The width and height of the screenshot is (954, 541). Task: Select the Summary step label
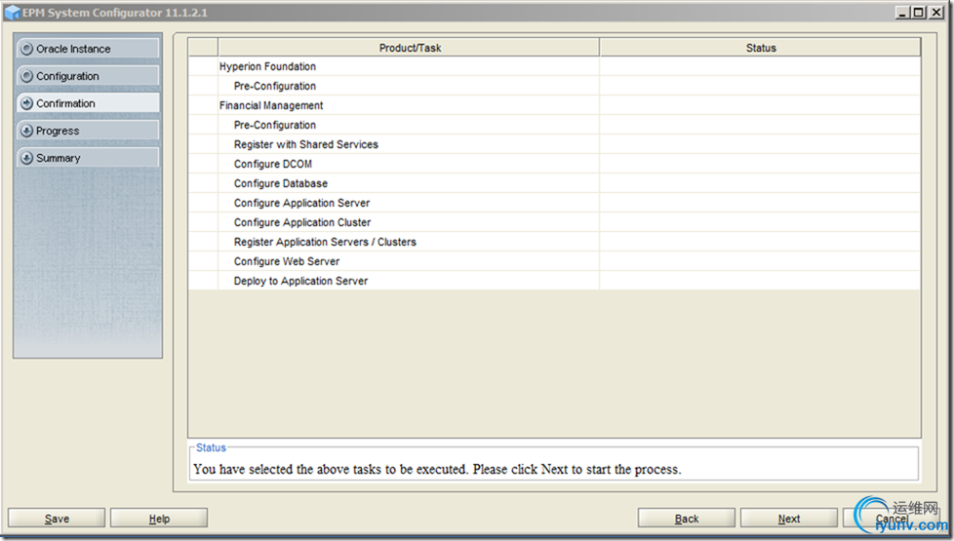[x=58, y=158]
